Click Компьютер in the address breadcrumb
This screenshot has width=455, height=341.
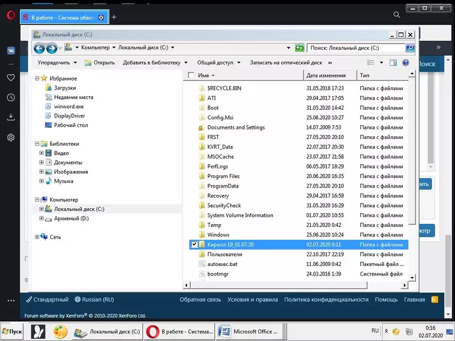(95, 47)
